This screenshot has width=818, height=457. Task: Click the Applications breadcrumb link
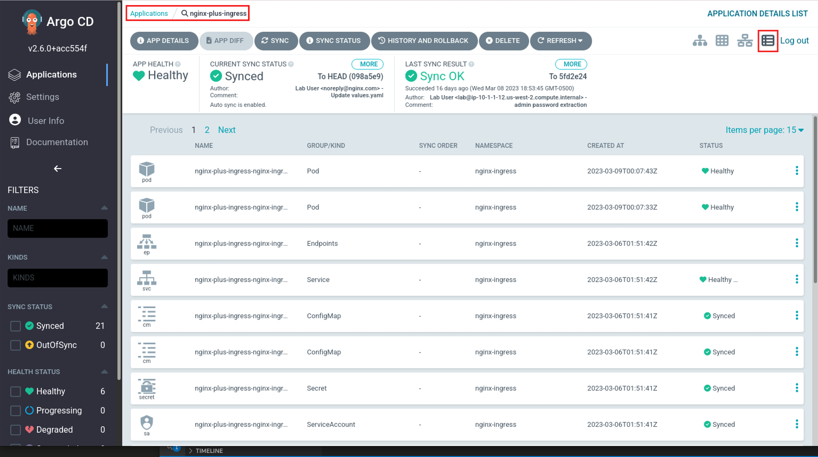[149, 13]
